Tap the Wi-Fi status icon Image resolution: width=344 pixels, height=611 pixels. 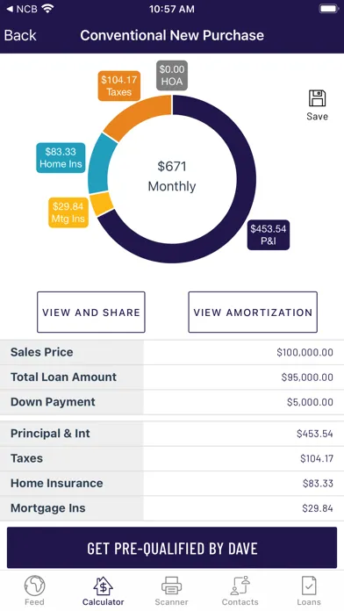coord(47,9)
